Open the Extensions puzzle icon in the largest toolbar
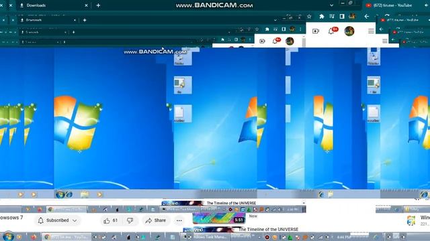Screen dimensions: 430x241 [321, 16]
